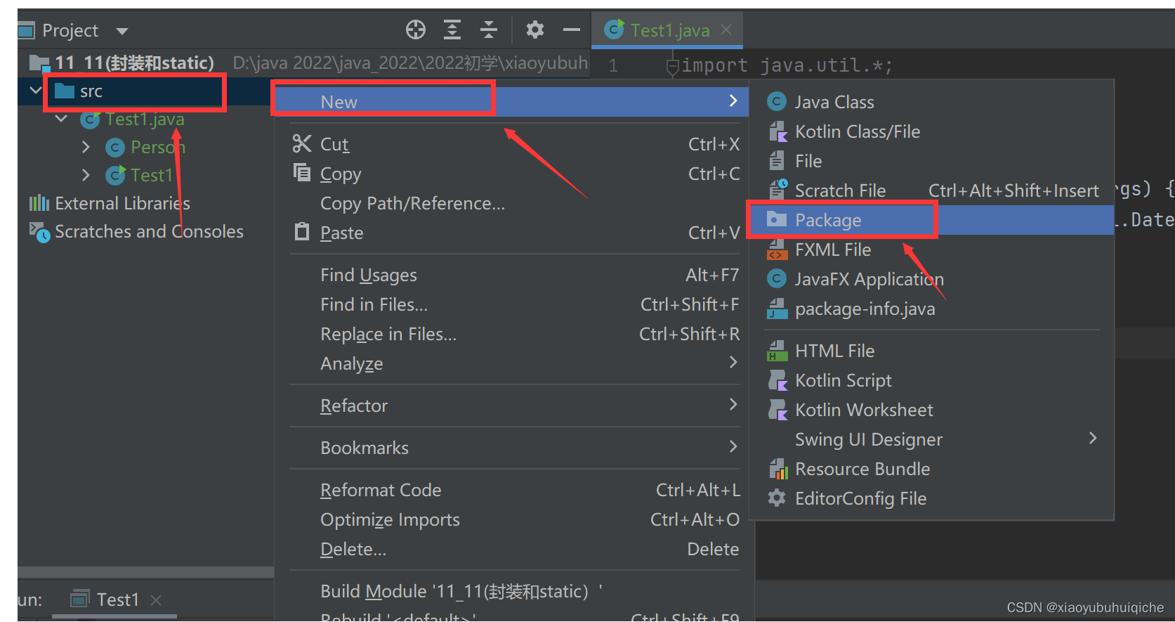
Task: Click the package-info.java icon
Action: pyautogui.click(x=777, y=309)
